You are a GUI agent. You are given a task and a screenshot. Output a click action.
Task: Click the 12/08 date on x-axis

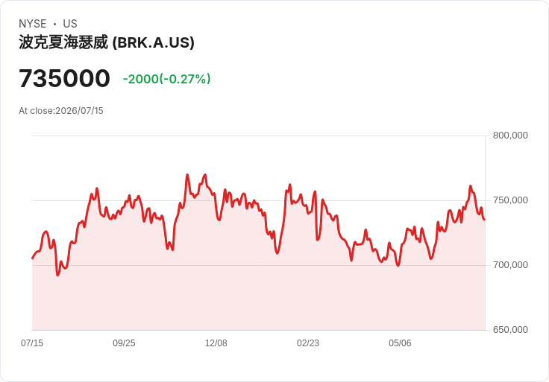216,343
